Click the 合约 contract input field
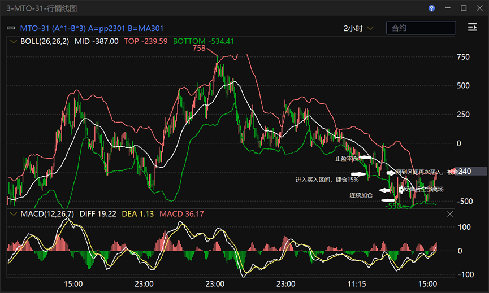Image resolution: width=489 pixels, height=293 pixels. [x=421, y=28]
